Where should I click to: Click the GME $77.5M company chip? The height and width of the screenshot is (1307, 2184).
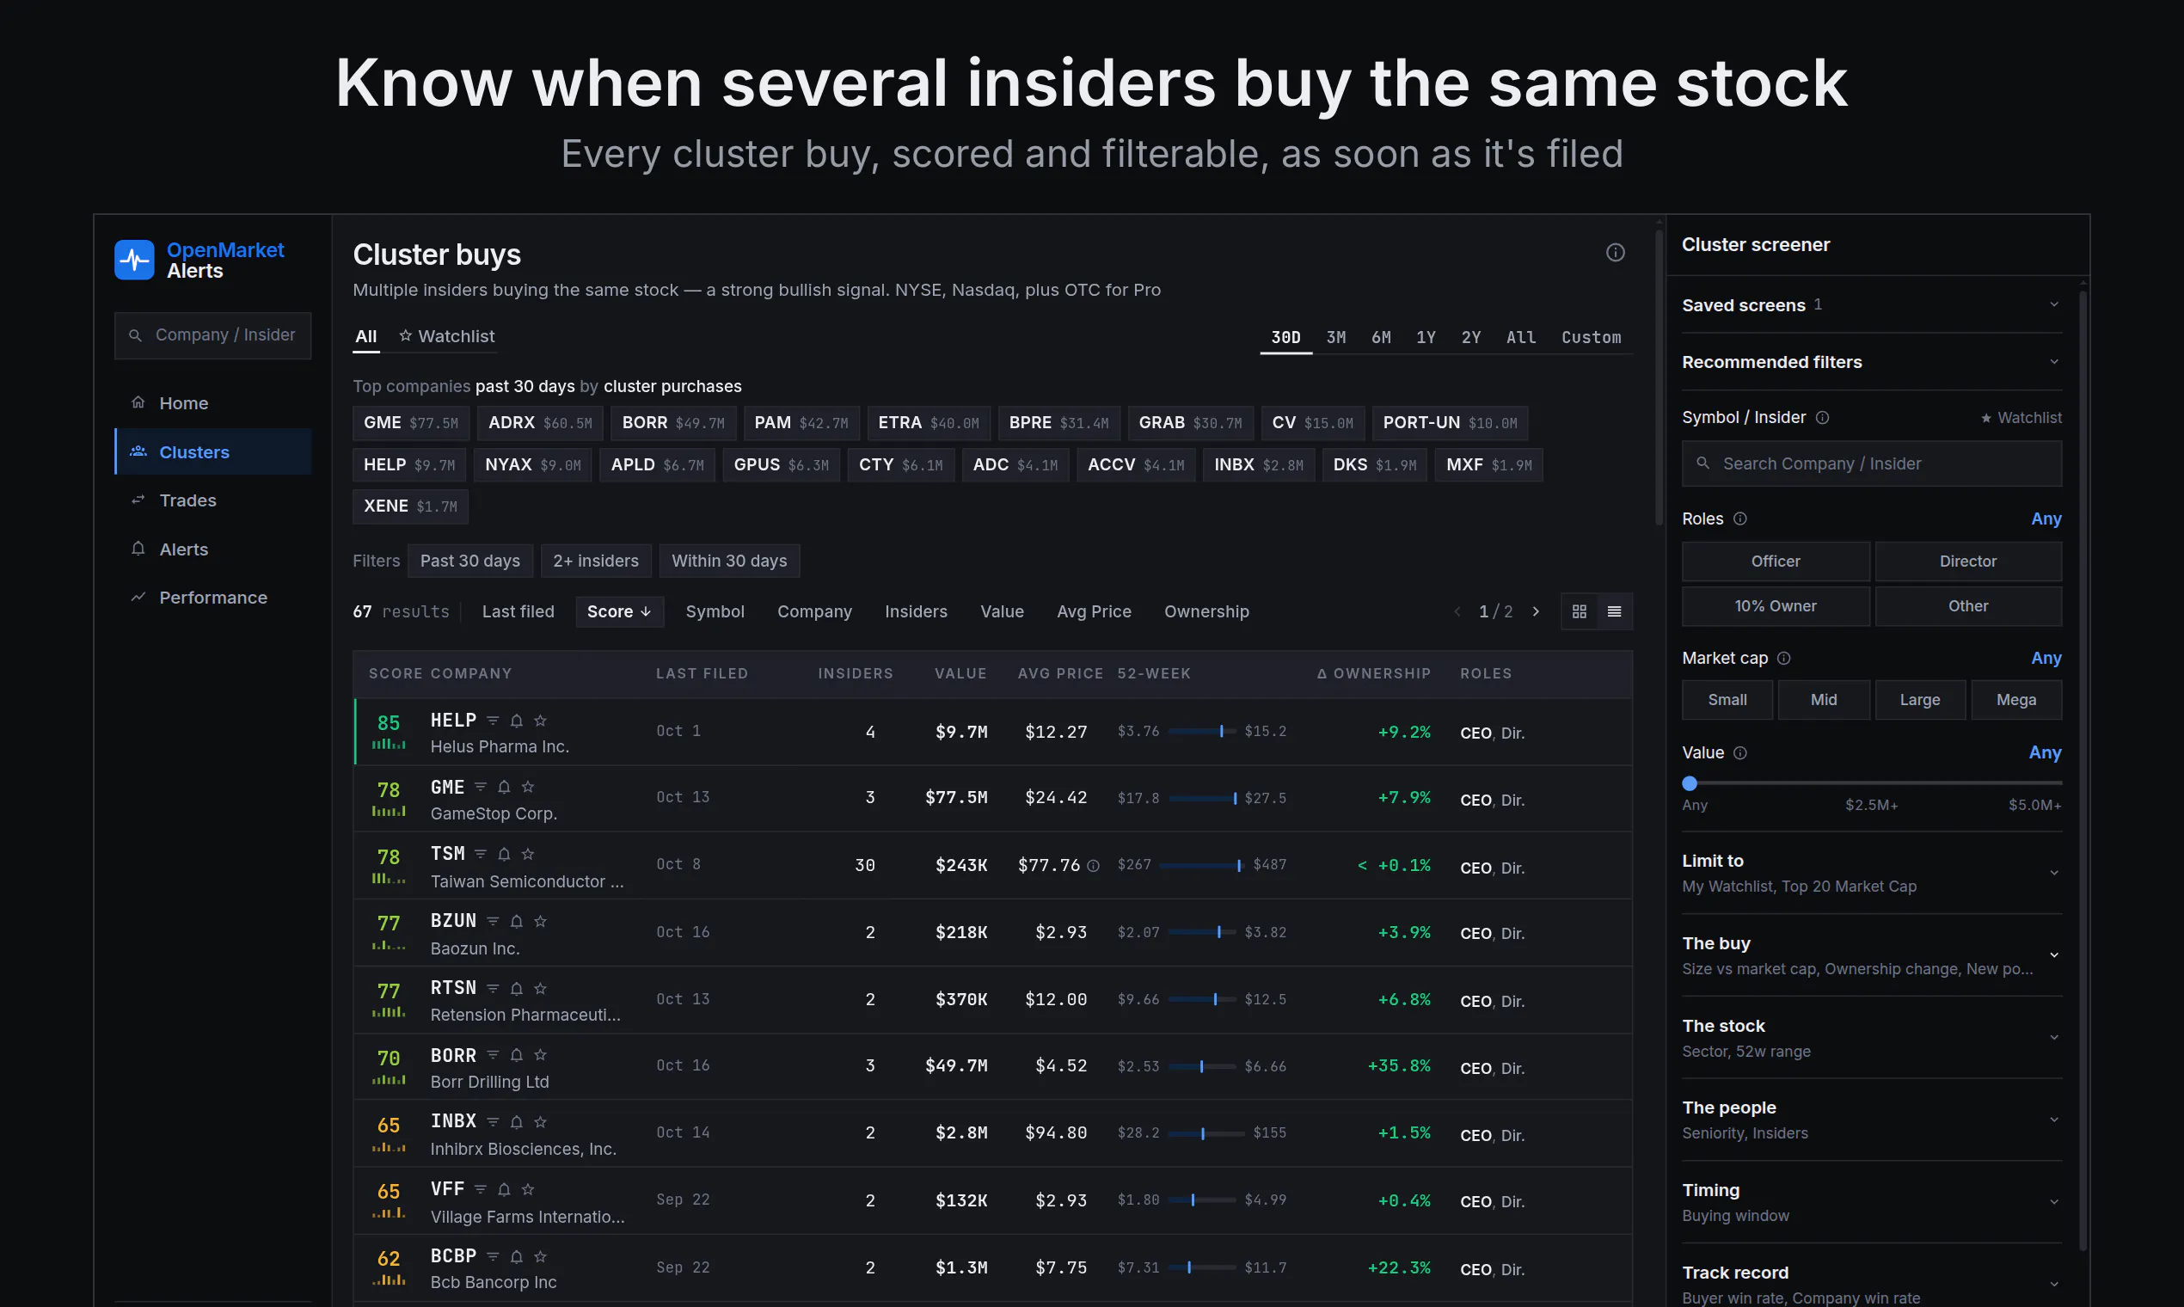(x=410, y=423)
